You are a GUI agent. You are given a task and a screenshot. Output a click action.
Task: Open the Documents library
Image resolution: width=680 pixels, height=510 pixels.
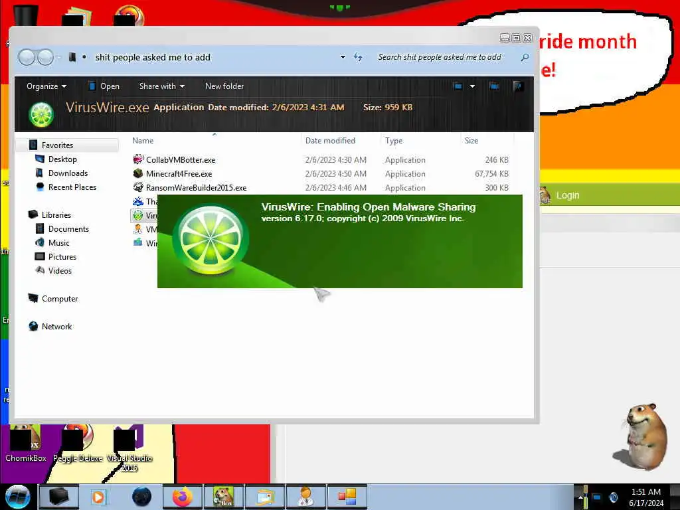click(x=68, y=228)
